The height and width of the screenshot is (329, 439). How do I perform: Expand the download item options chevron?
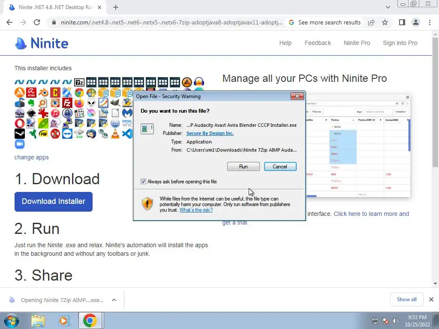point(114,300)
